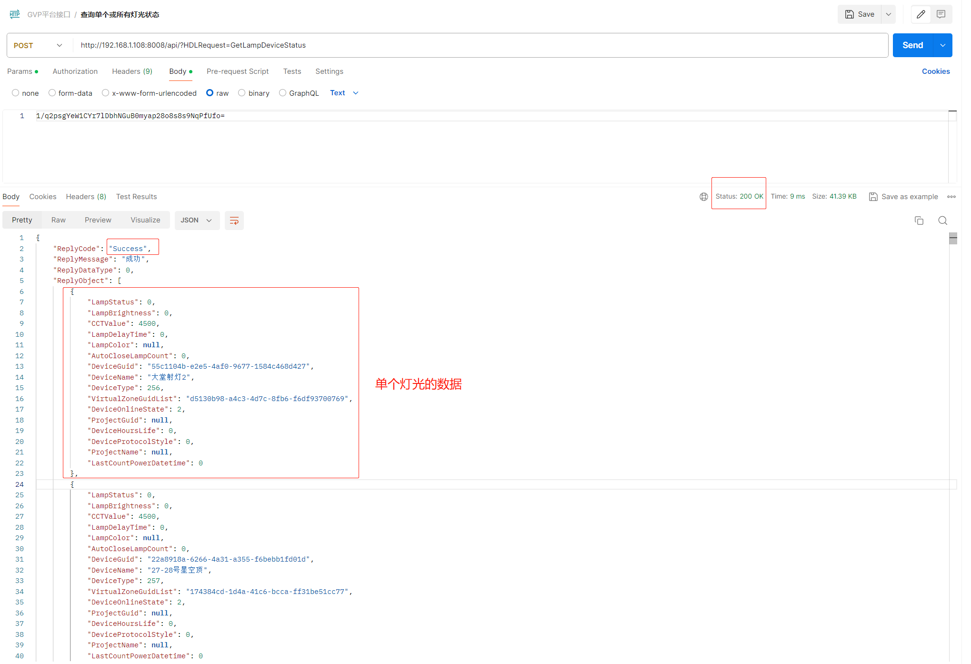Click the request name 查询单个或所有灯光状态
The image size is (971, 664).
coord(120,15)
